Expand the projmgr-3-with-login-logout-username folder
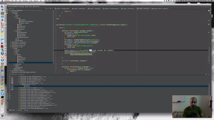This screenshot has width=214, height=120. tap(11, 72)
